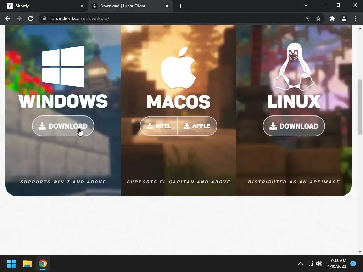Click "SUPPORTS EL CAPITAN AND ABOVE" text
Screen dimensions: 363x272
click(x=179, y=182)
